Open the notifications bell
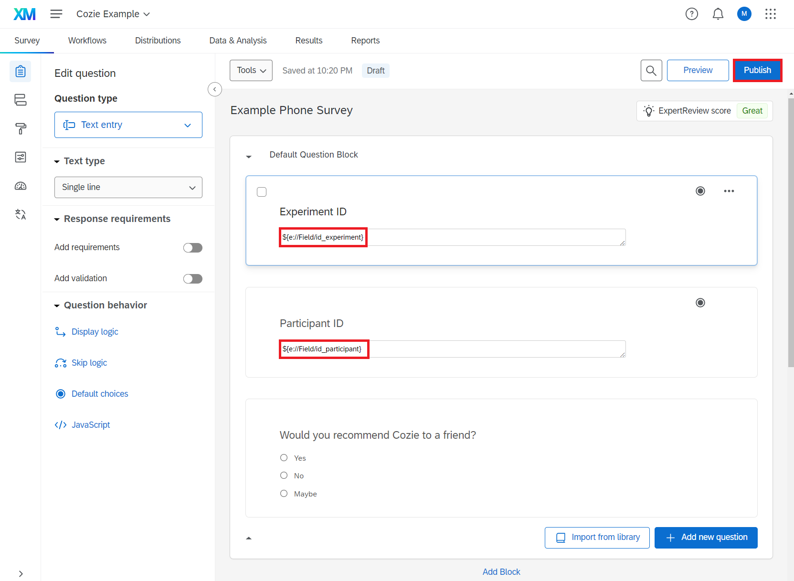The height and width of the screenshot is (581, 794). coord(718,14)
